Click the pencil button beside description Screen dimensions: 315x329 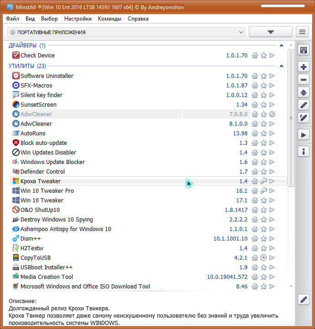click(x=304, y=299)
